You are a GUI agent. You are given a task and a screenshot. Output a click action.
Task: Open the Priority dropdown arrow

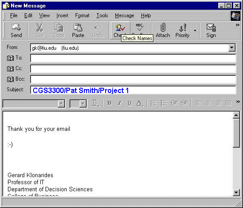coord(195,30)
